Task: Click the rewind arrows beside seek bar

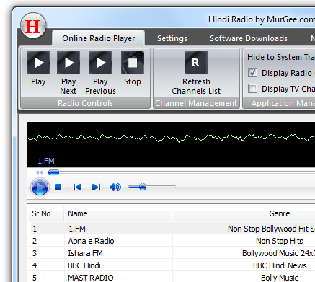Action: (x=39, y=172)
